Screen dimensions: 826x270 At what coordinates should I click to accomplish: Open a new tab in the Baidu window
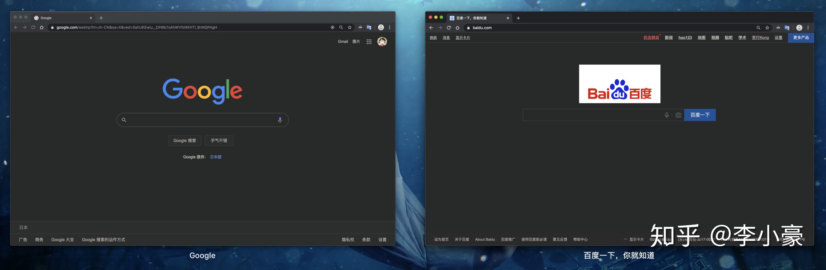pyautogui.click(x=518, y=18)
